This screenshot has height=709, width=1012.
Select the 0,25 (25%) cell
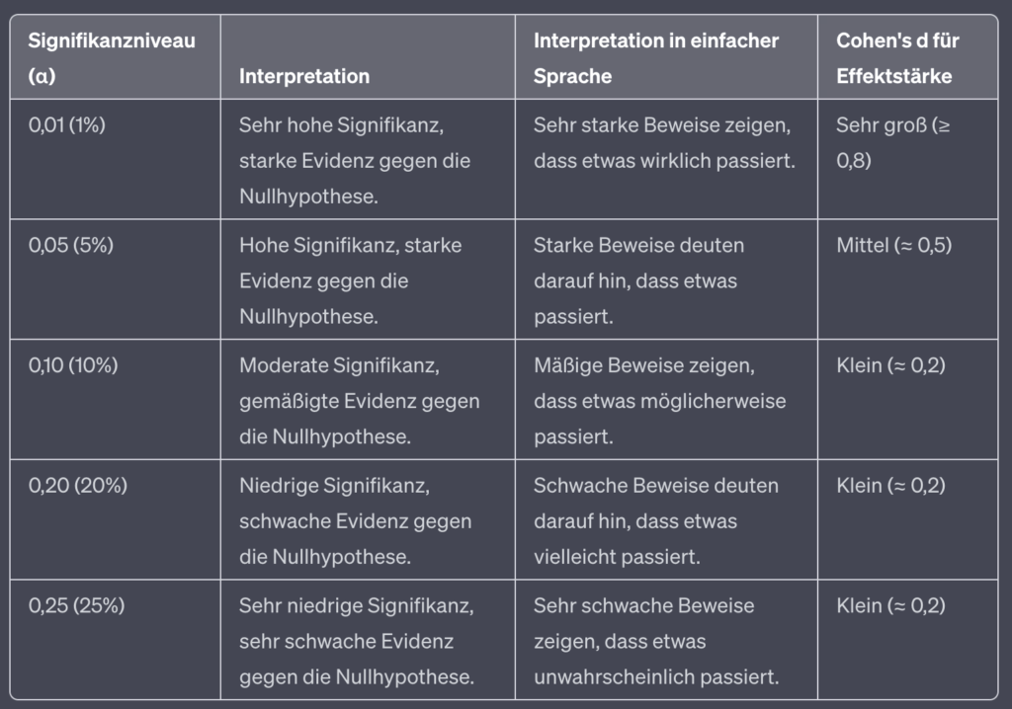coord(115,639)
